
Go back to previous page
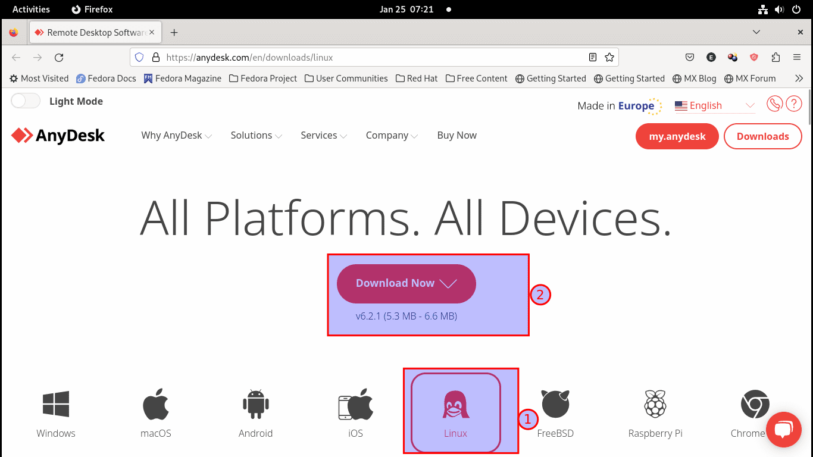(16, 58)
